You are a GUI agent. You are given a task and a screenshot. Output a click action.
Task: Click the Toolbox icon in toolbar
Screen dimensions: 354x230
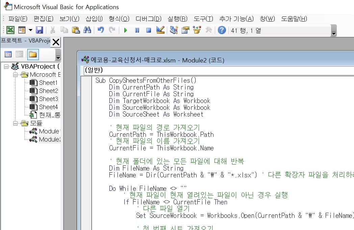pyautogui.click(x=209, y=30)
